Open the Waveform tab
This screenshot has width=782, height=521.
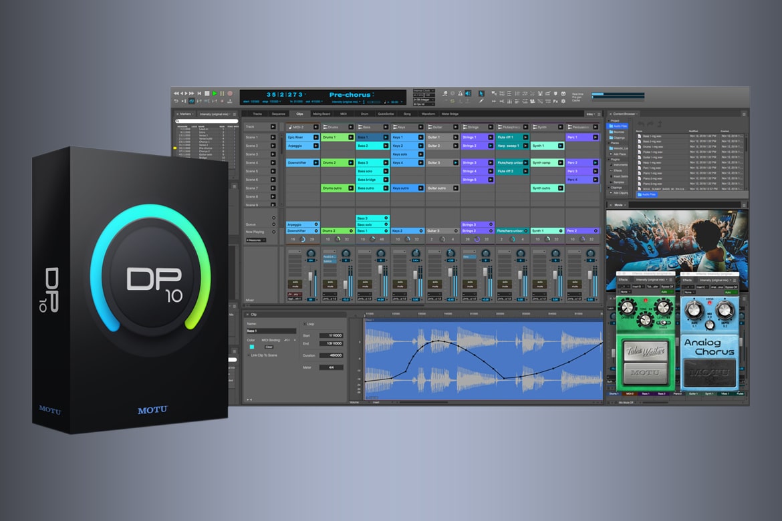point(428,114)
